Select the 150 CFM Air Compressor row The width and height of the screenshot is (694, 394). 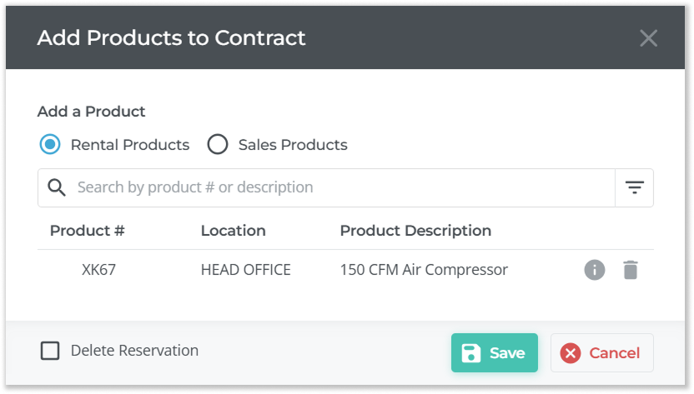(424, 270)
